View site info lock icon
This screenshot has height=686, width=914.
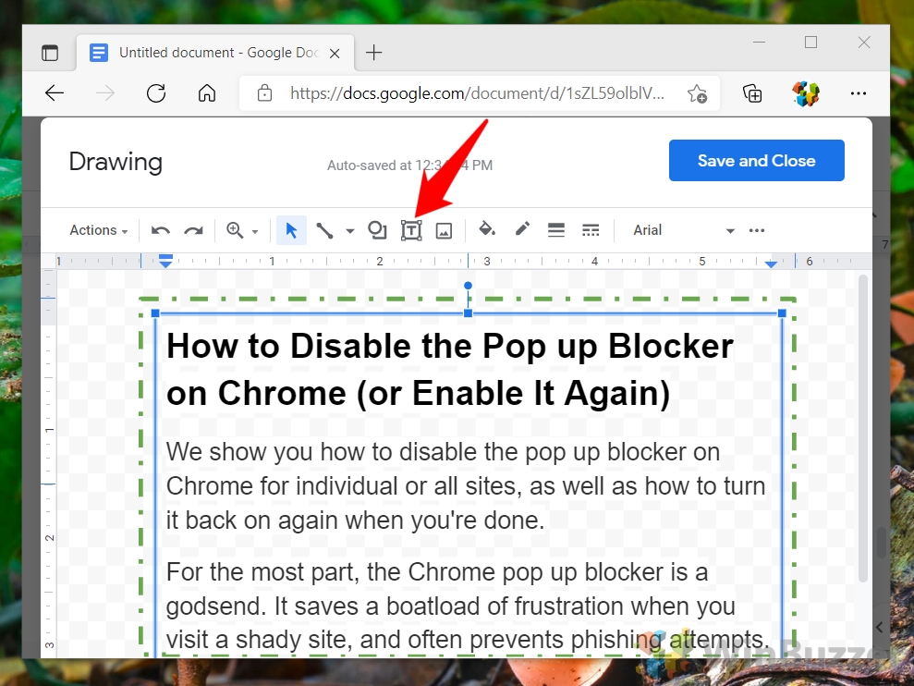click(264, 93)
